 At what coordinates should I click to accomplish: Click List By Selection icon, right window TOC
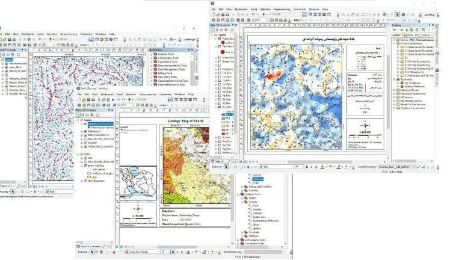[x=226, y=29]
